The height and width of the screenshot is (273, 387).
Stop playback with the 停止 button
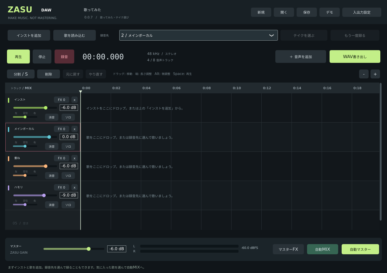point(42,57)
